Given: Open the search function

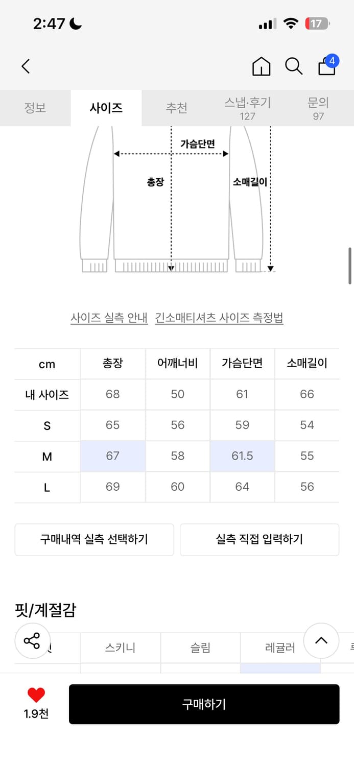Looking at the screenshot, I should click(294, 66).
